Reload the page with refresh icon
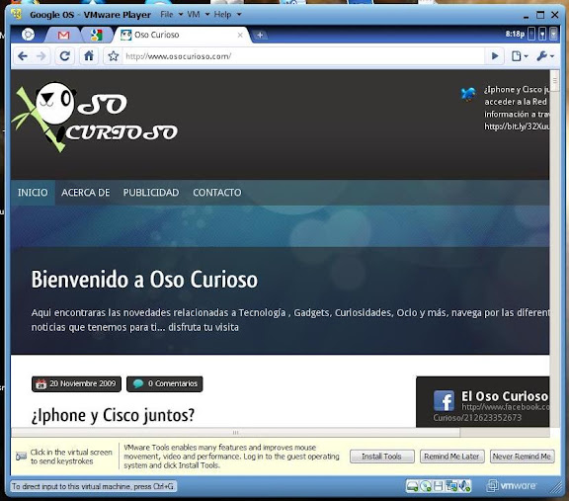Image resolution: width=569 pixels, height=501 pixels. (65, 56)
